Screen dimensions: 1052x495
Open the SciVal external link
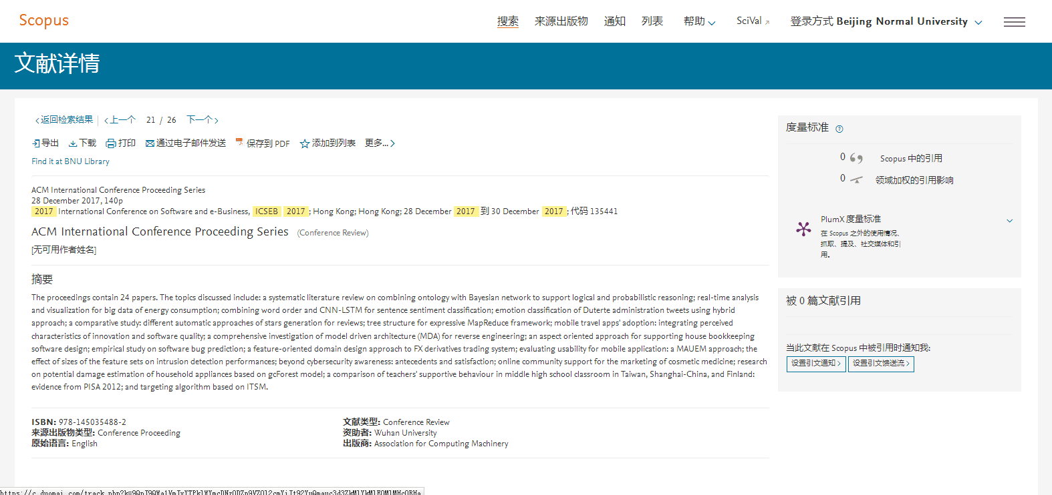[x=753, y=21]
